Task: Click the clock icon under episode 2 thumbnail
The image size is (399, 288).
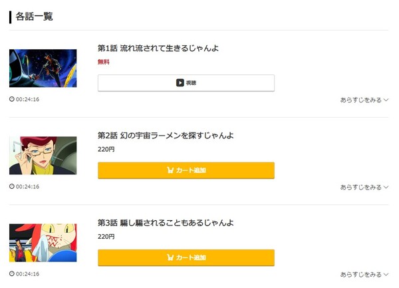Action: point(12,186)
